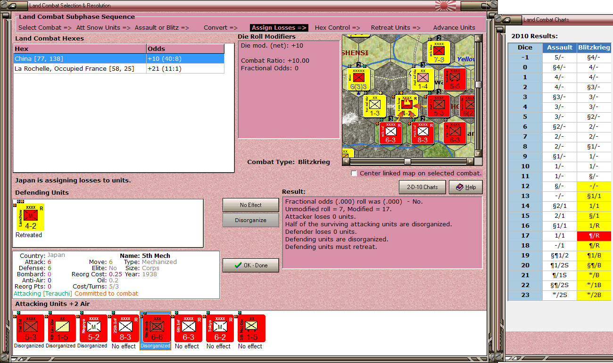Image resolution: width=613 pixels, height=363 pixels.
Task: Click the No Effect button
Action: coord(250,205)
